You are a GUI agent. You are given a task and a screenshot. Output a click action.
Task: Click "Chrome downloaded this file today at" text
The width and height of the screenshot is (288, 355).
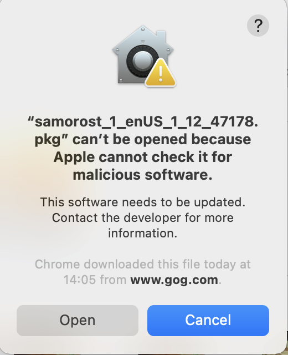pyautogui.click(x=143, y=264)
